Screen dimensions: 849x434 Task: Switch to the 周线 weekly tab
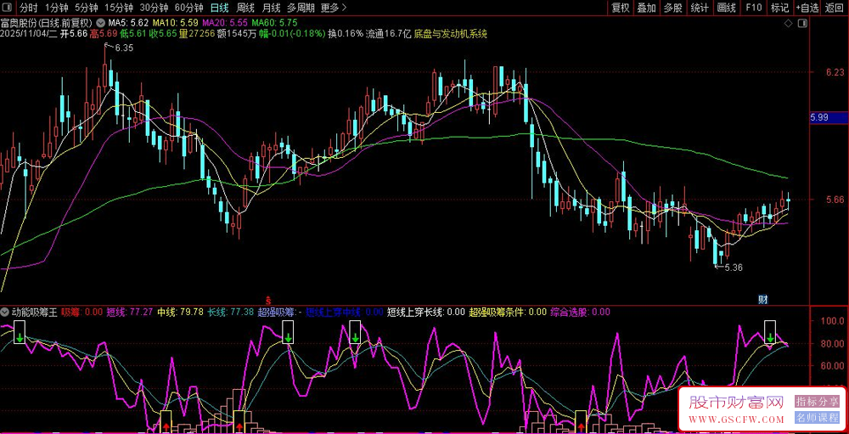tap(245, 8)
